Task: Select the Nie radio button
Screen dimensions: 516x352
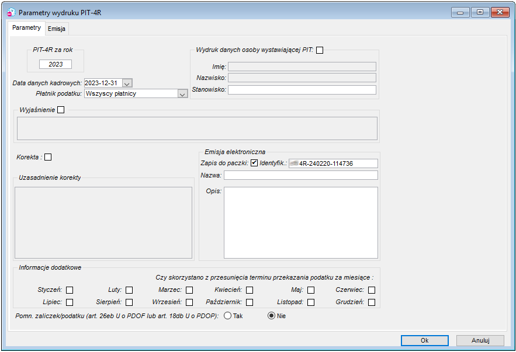Action: (x=272, y=316)
